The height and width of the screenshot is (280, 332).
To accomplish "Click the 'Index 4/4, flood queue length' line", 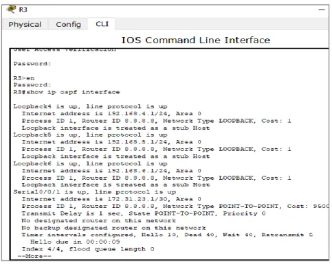I will pos(88,249).
